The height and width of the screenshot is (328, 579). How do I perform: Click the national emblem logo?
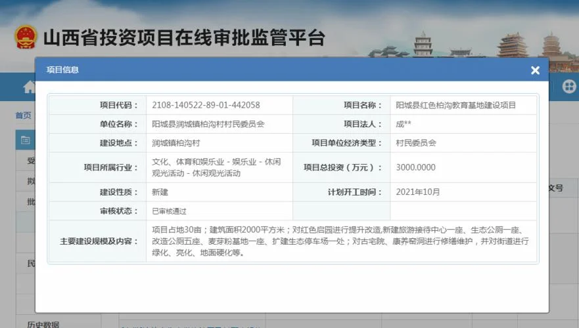point(26,37)
